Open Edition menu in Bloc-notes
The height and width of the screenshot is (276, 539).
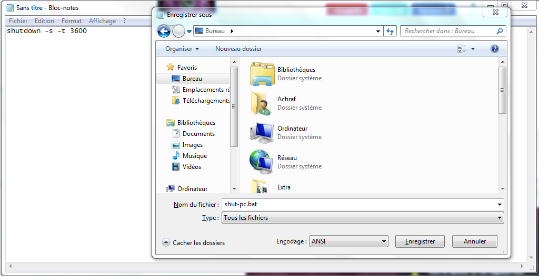click(44, 21)
